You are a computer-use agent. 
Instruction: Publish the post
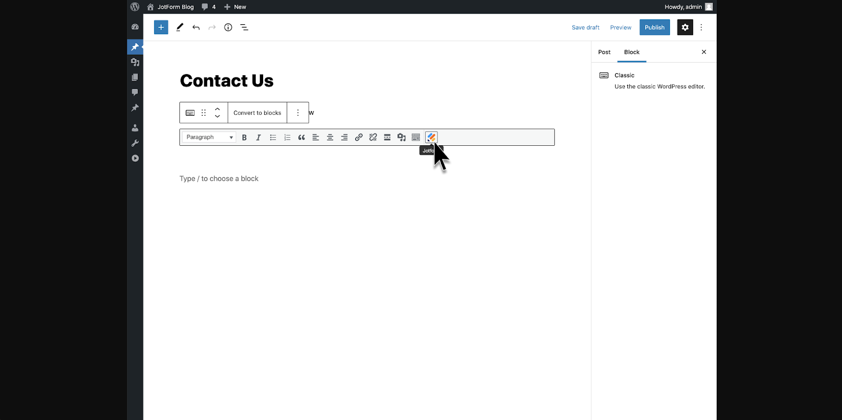click(x=655, y=27)
